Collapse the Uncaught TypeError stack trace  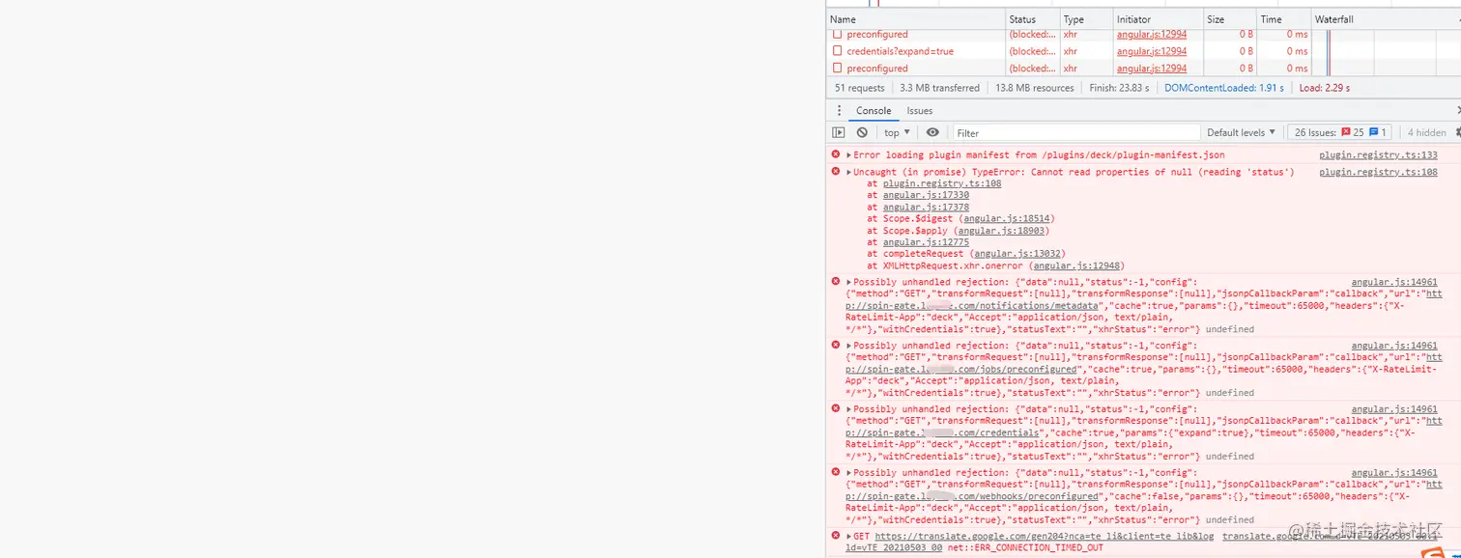point(849,172)
